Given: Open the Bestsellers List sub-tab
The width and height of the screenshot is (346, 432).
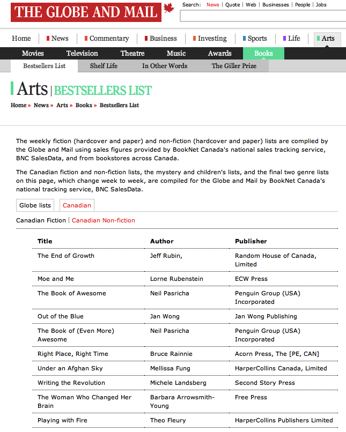Looking at the screenshot, I should [44, 66].
